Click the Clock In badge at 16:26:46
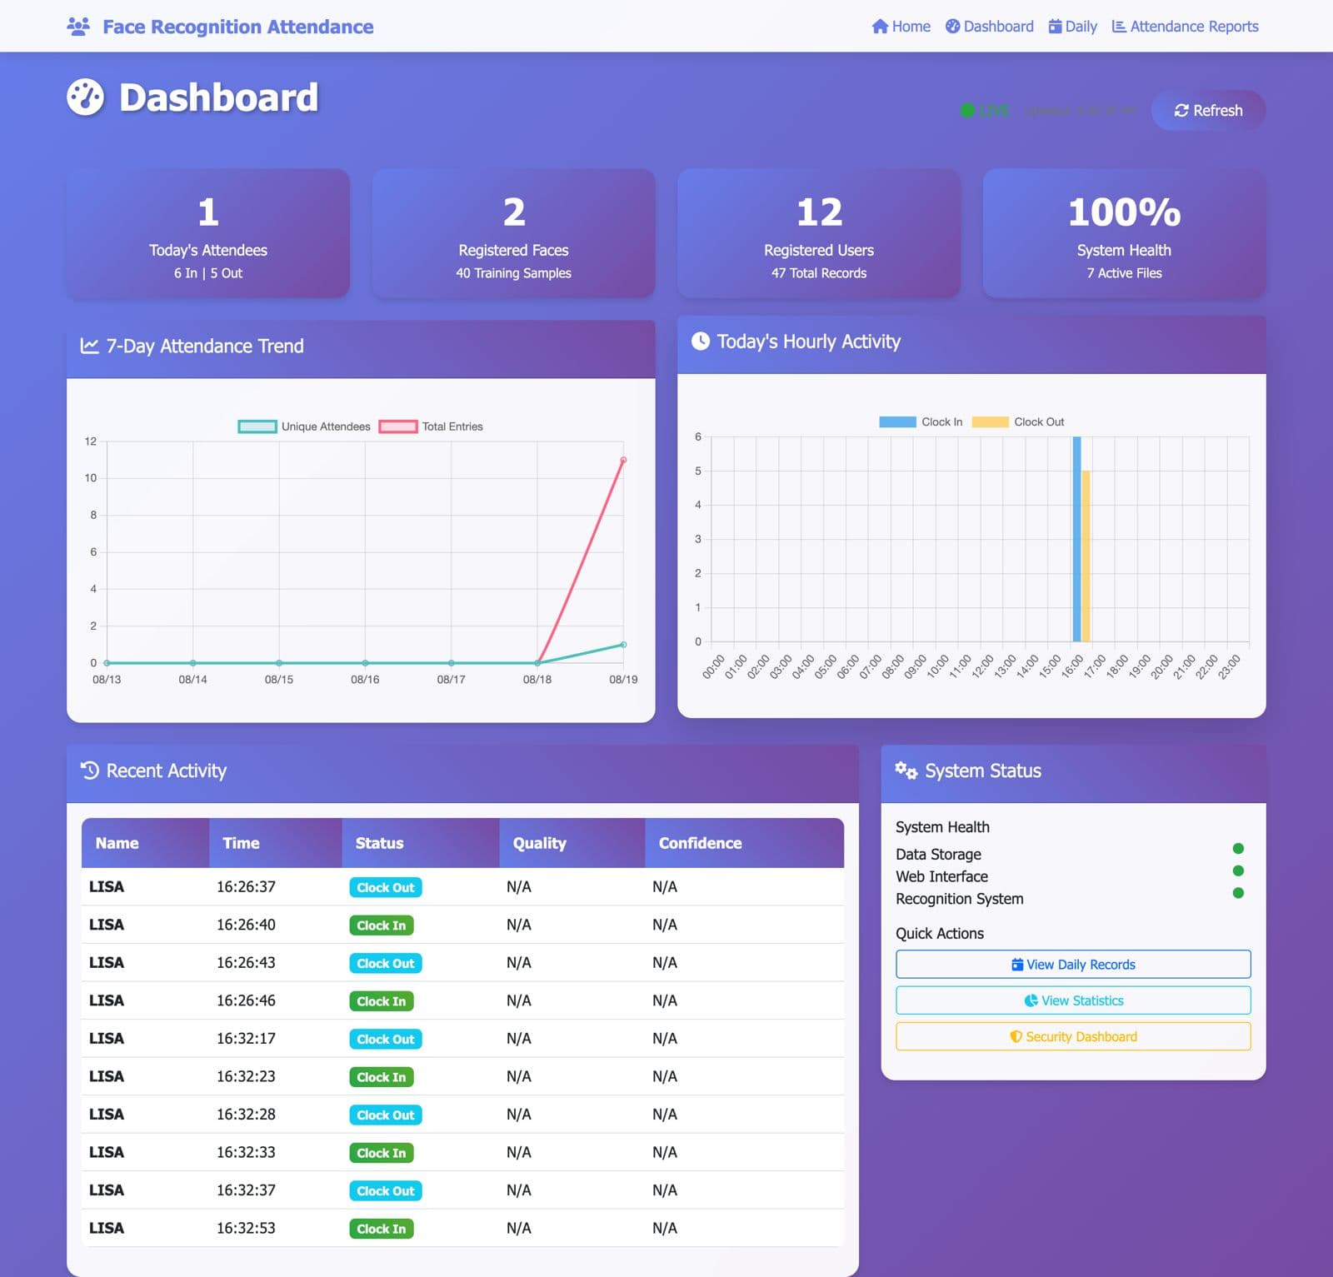Image resolution: width=1333 pixels, height=1277 pixels. click(382, 1001)
